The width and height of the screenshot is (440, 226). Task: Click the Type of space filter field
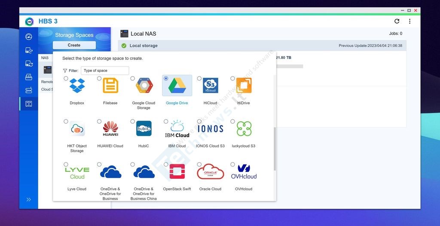point(105,70)
